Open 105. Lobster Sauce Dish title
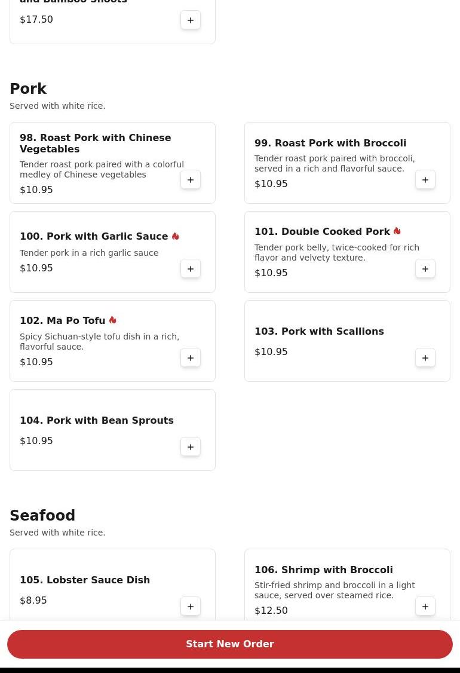Viewport: 460px width, 673px height. pyautogui.click(x=85, y=580)
